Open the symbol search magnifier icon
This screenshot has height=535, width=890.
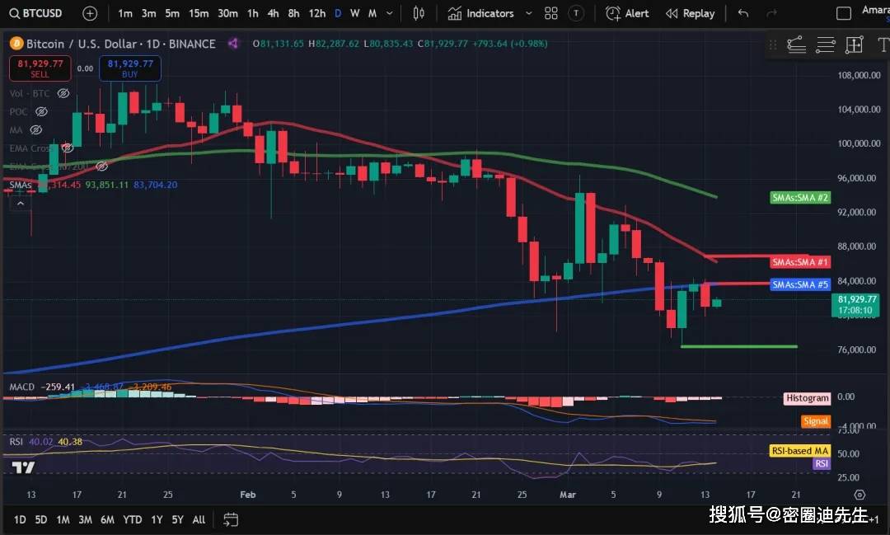tap(15, 13)
